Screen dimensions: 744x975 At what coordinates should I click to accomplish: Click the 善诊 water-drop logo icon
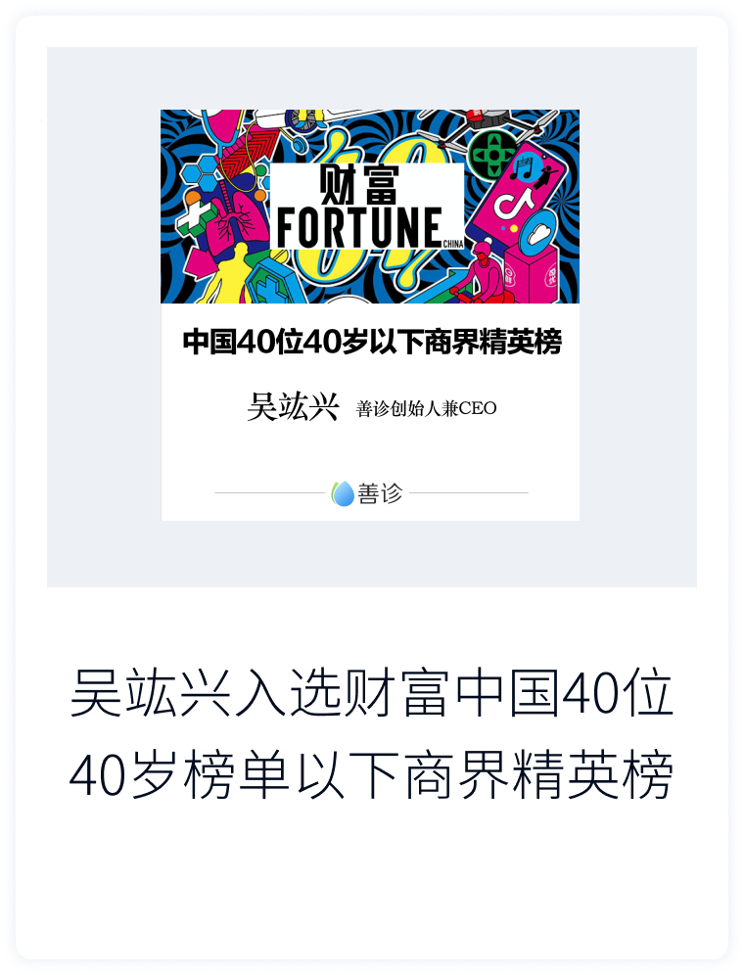[x=342, y=493]
